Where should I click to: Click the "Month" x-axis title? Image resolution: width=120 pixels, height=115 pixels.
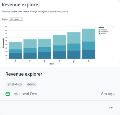[52, 64]
